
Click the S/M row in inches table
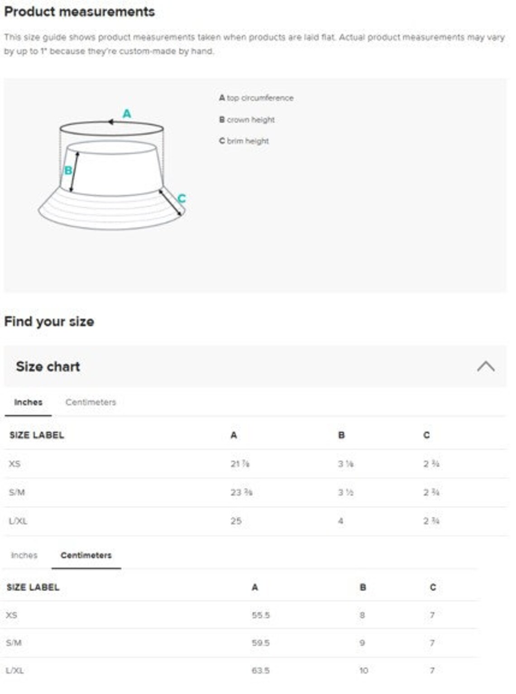tap(255, 493)
